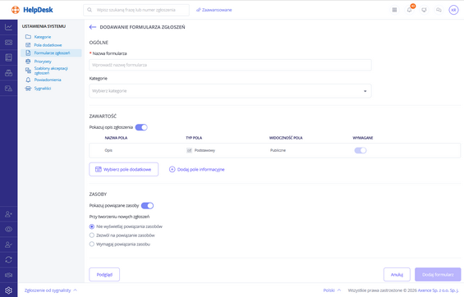Open the briefcase sidebar icon
Viewport: 464px width, 297px height.
click(8, 73)
